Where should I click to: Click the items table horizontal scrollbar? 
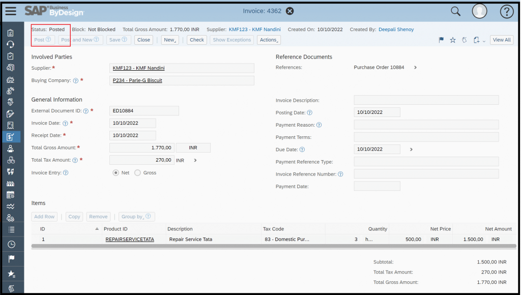pyautogui.click(x=274, y=246)
